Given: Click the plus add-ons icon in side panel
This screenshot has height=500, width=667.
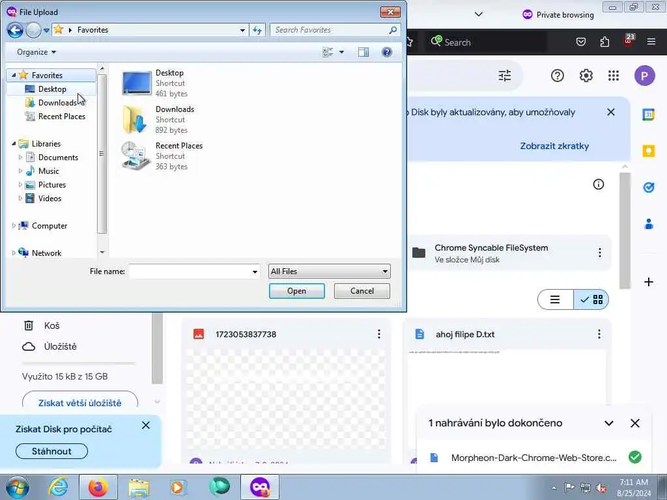Looking at the screenshot, I should coord(648,282).
